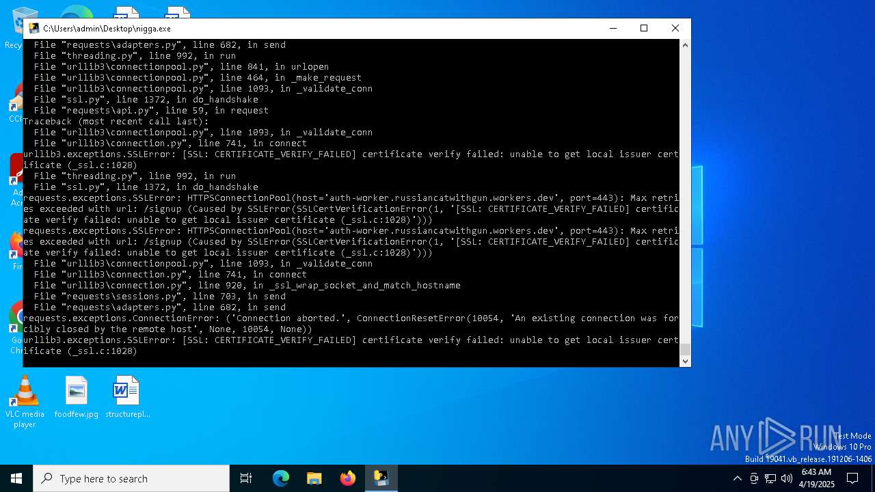
Task: Click the 'requests\api.py' line 59 row
Action: point(151,110)
